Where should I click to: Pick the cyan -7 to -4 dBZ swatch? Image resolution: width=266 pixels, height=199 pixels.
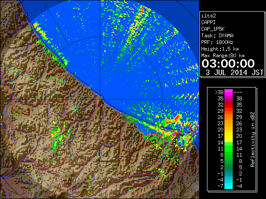[x=229, y=186]
